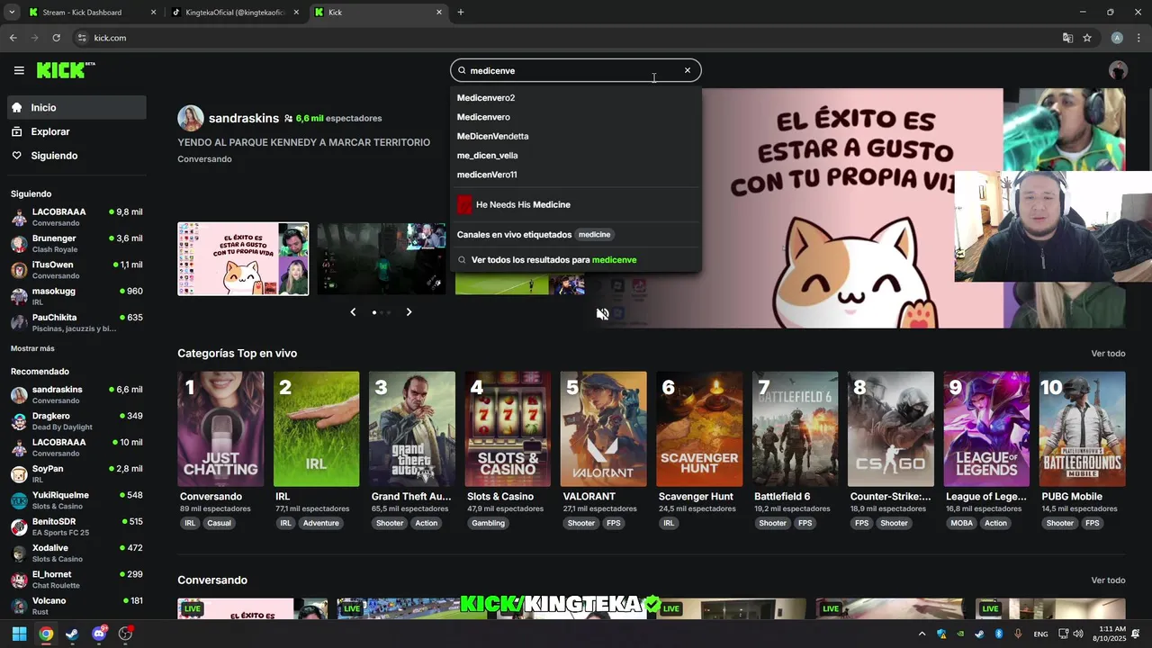Open Windows Start menu
Screen dimensions: 1152x648
[x=19, y=634]
